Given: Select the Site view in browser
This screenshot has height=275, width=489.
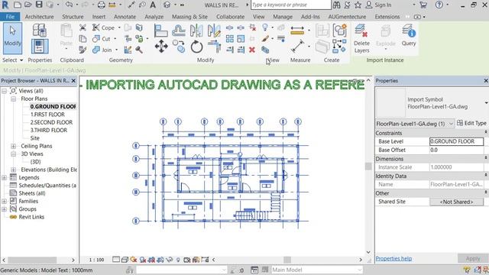Looking at the screenshot, I should click(x=34, y=138).
